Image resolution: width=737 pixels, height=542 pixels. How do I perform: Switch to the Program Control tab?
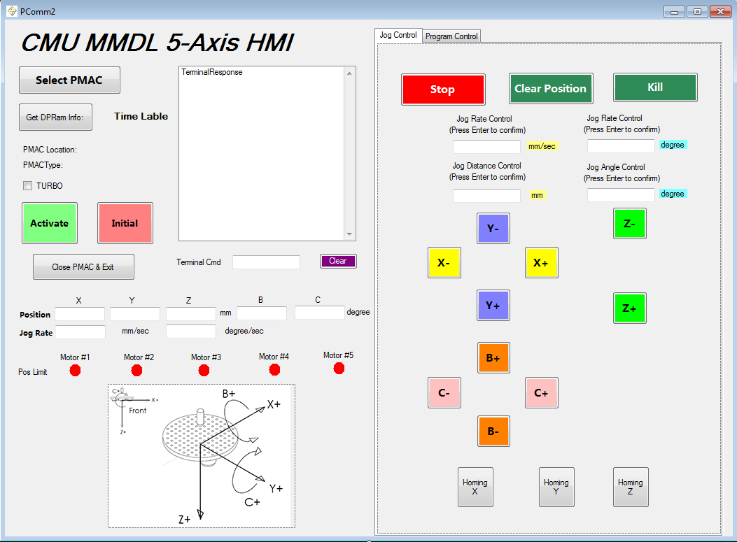(x=451, y=36)
